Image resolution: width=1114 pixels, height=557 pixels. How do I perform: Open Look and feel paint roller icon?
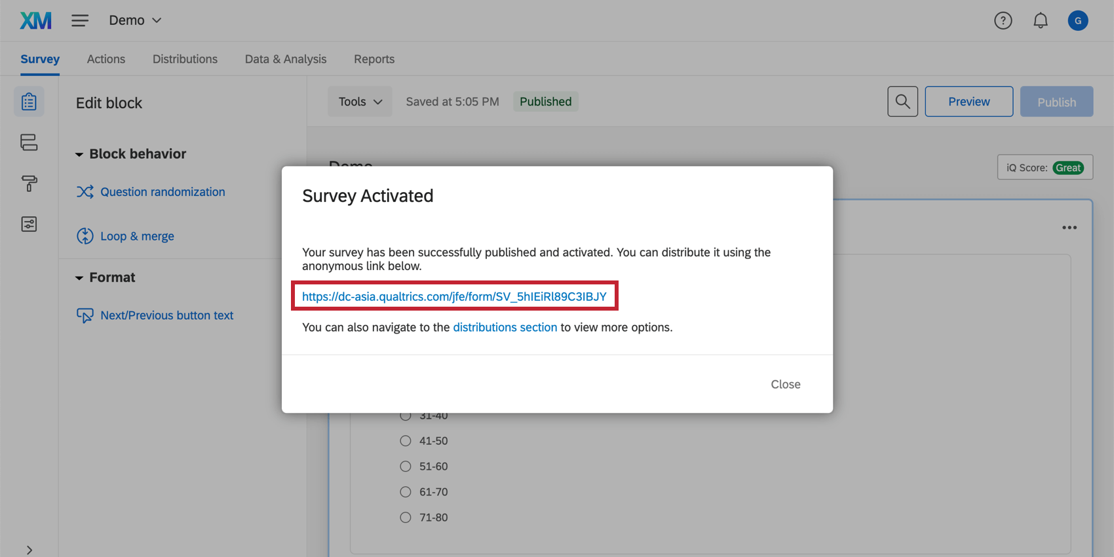click(29, 183)
